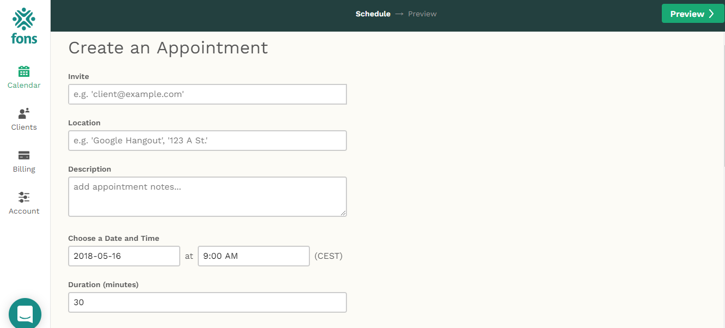Click into the Location field

click(x=207, y=141)
